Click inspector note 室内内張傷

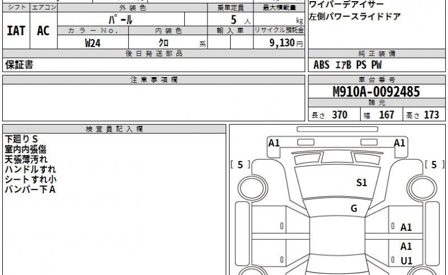pyautogui.click(x=26, y=149)
